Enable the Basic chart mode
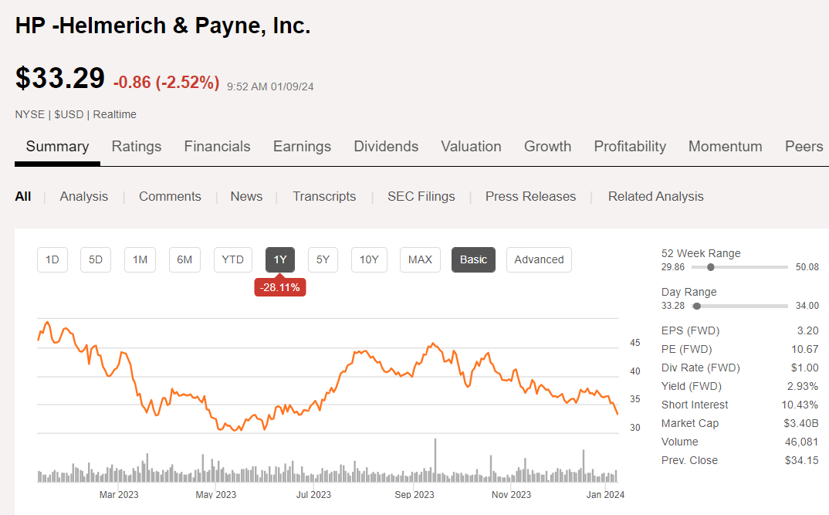The image size is (829, 515). coord(473,259)
